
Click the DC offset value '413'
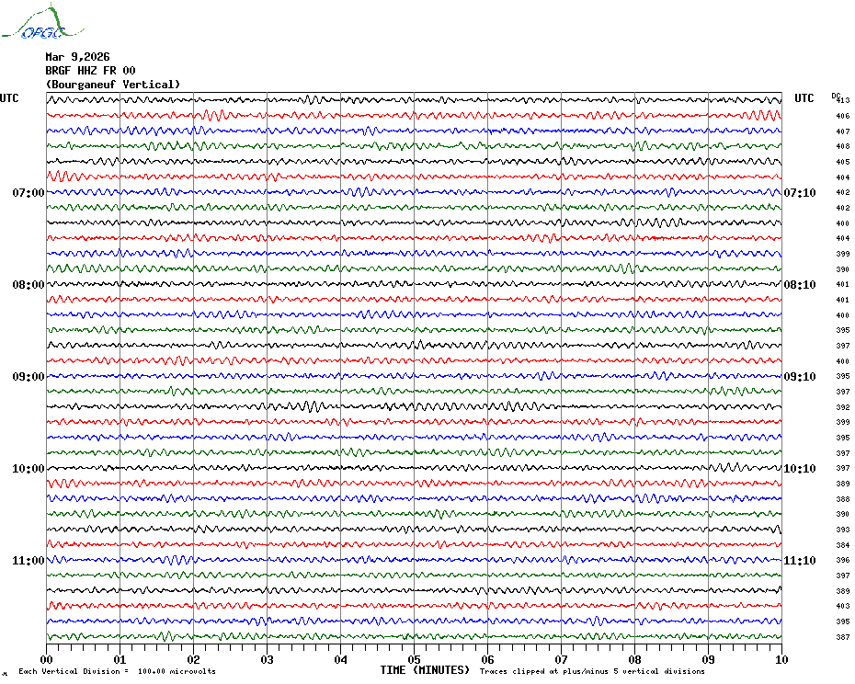click(844, 100)
